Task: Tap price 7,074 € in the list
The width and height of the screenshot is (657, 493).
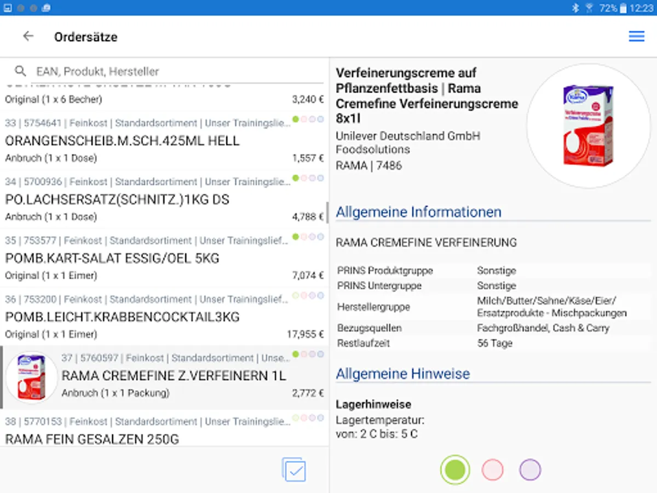Action: [308, 275]
